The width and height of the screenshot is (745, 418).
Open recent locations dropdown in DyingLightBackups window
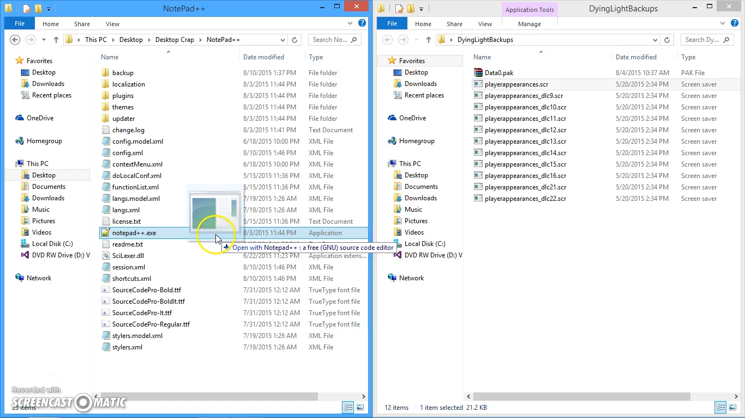pyautogui.click(x=416, y=40)
